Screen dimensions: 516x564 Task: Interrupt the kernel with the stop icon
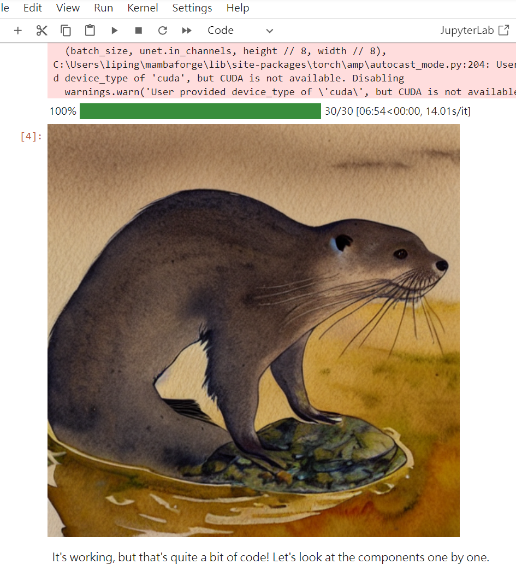coord(138,31)
